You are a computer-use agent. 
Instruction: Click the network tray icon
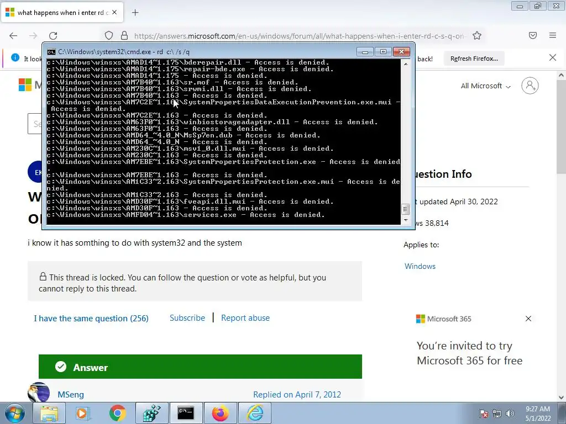pyautogui.click(x=497, y=414)
